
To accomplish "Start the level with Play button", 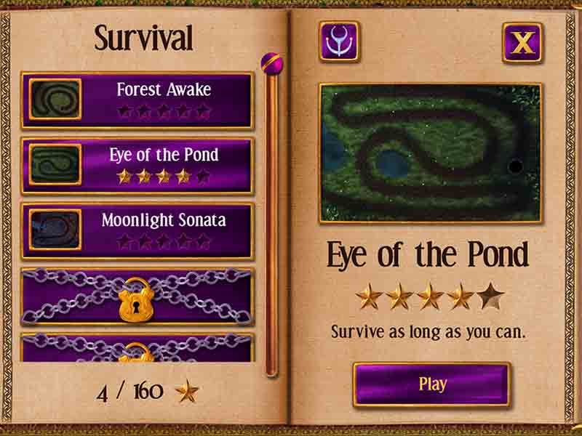I will 431,384.
